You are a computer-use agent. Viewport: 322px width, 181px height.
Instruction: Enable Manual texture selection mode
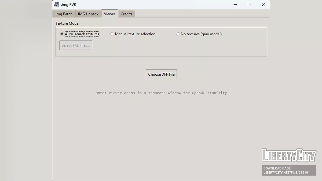coord(112,34)
